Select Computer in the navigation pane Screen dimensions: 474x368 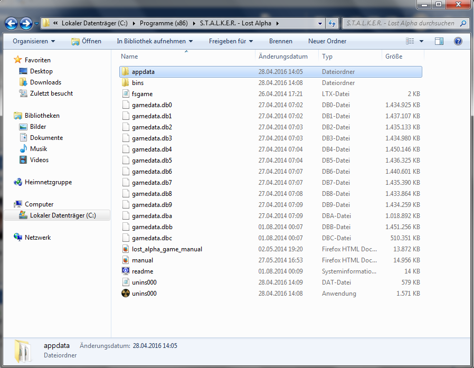[x=39, y=204]
